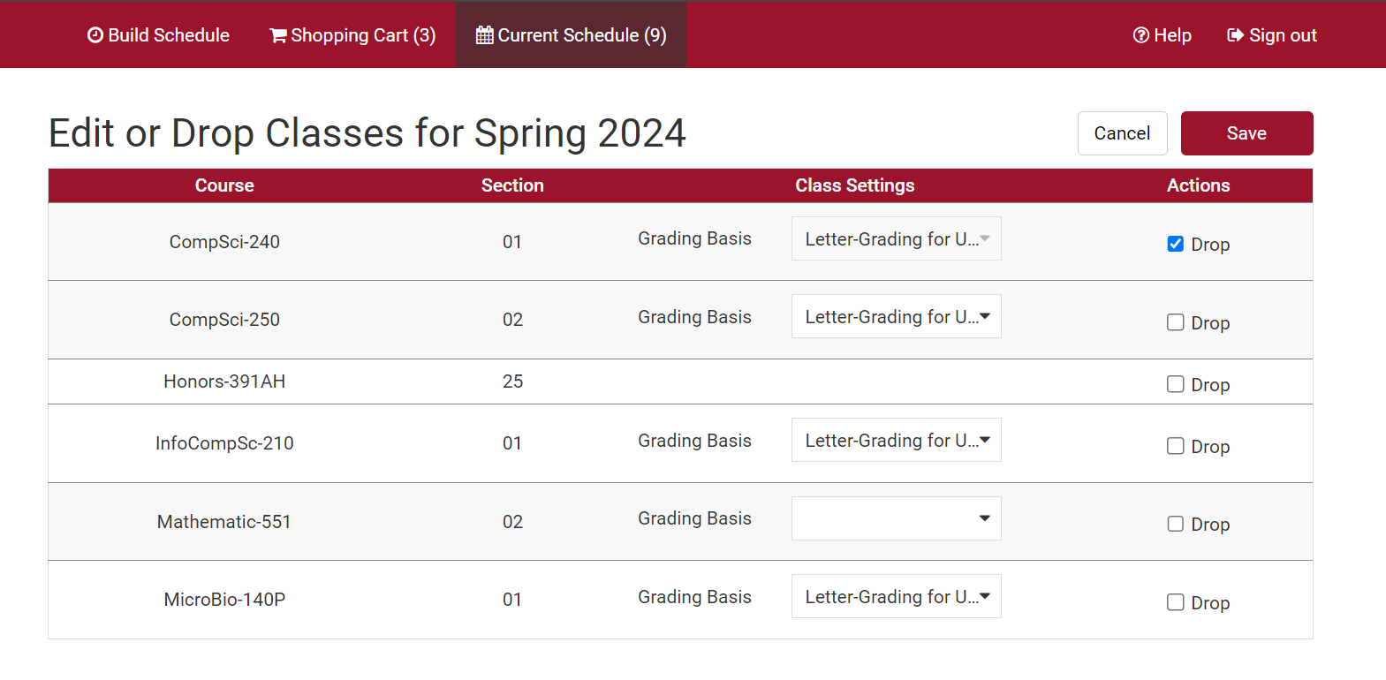This screenshot has height=680, width=1386.
Task: Click the Sign out arrow icon
Action: (1236, 35)
